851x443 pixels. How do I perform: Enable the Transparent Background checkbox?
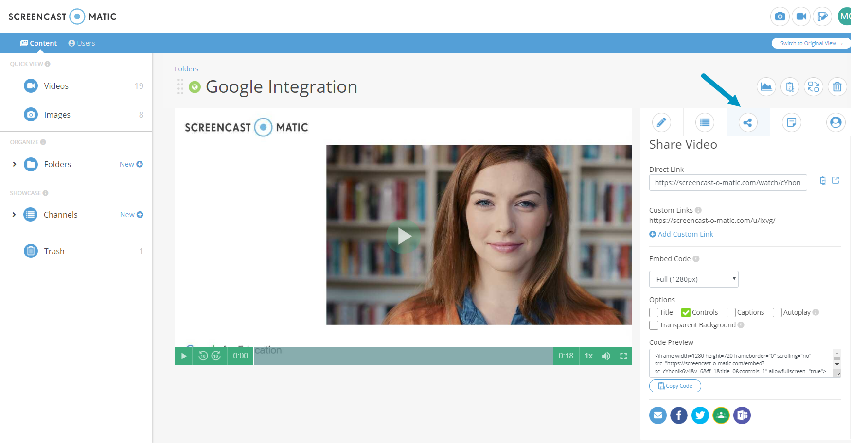[654, 325]
